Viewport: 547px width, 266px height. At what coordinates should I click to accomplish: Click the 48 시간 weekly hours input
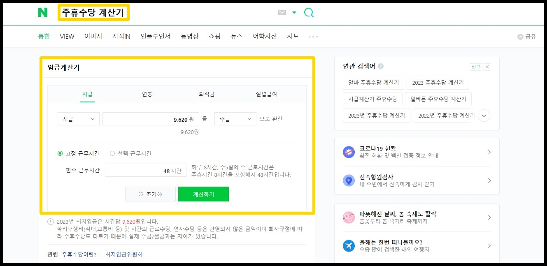(x=146, y=170)
